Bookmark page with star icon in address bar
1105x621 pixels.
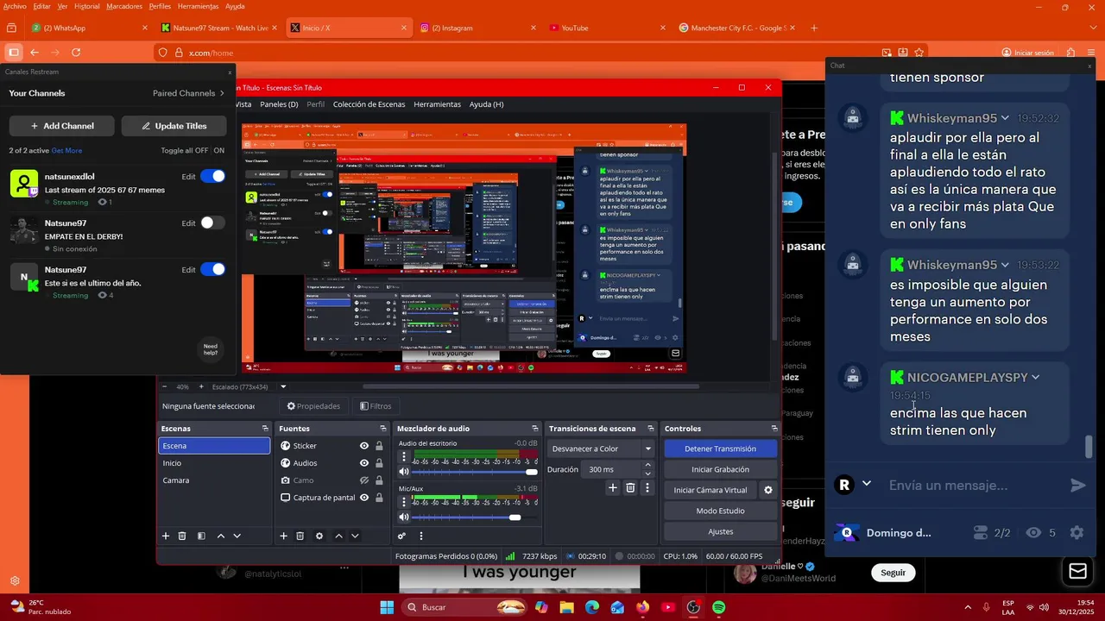pos(919,53)
